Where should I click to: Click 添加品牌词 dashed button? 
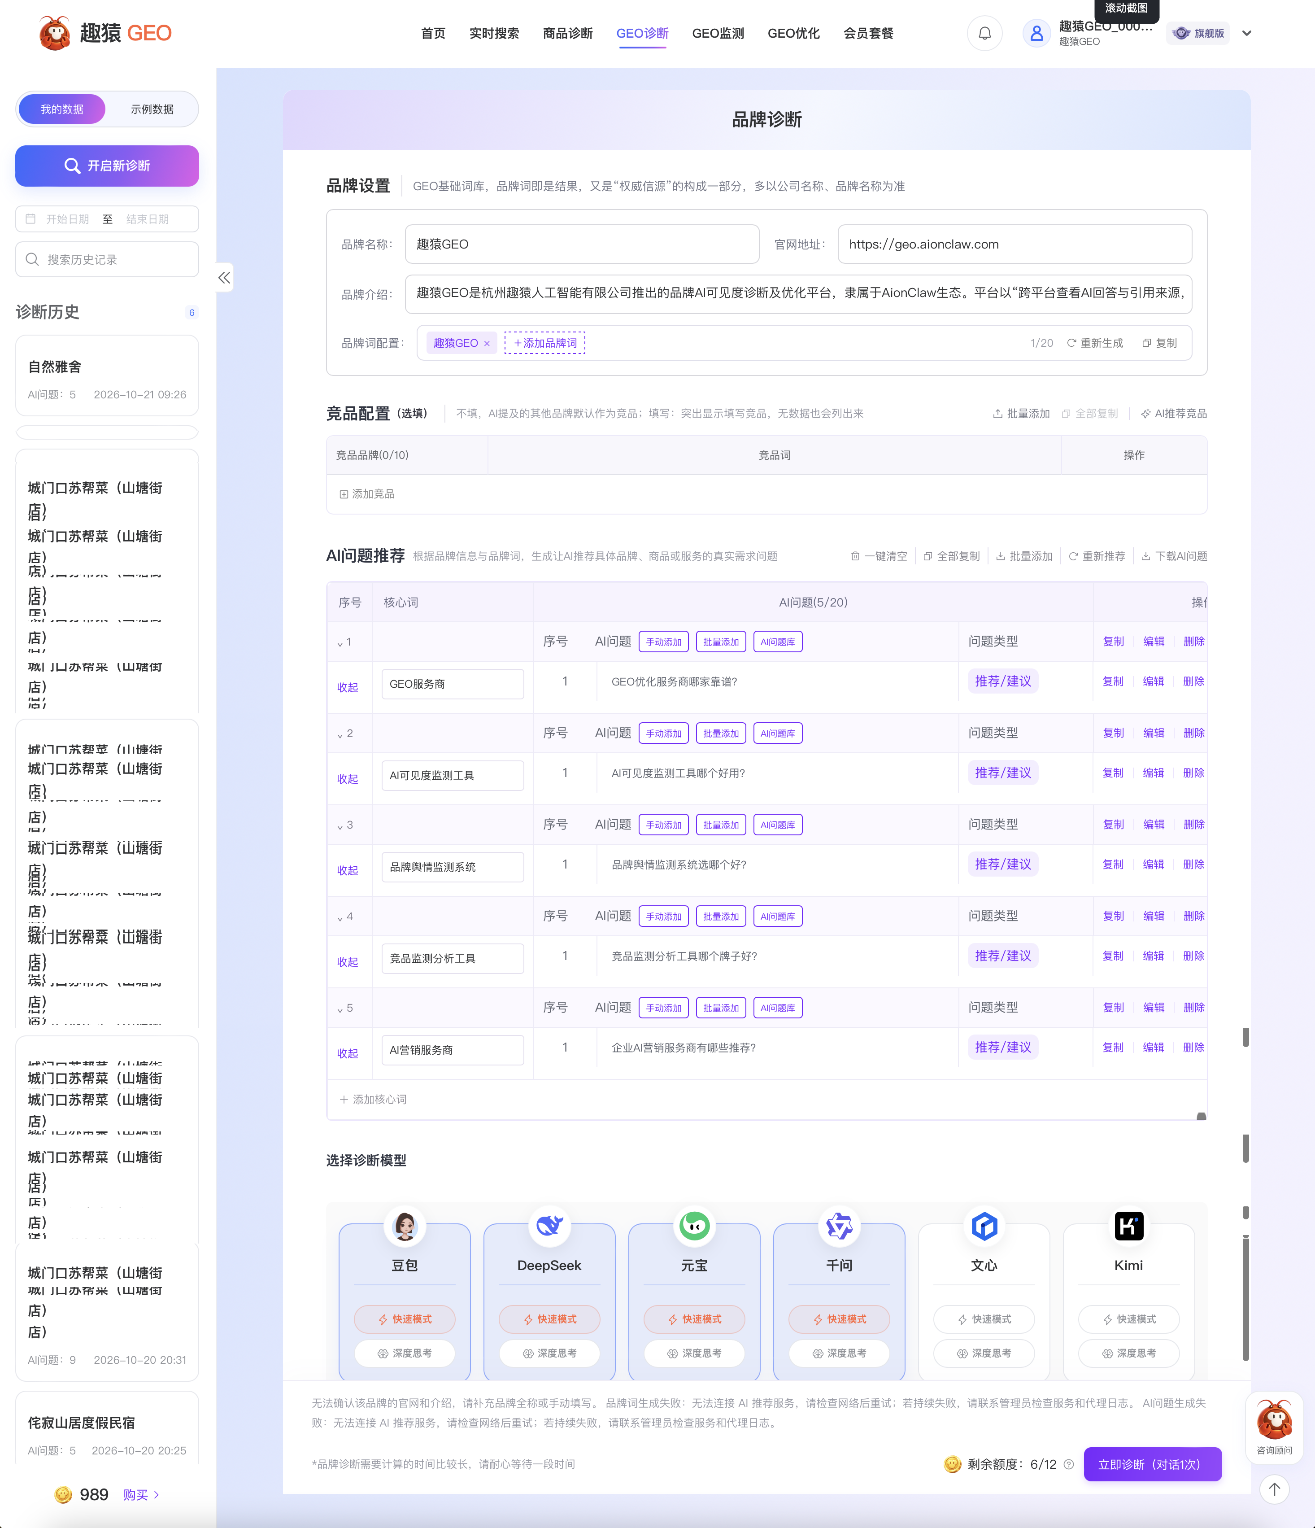(545, 343)
